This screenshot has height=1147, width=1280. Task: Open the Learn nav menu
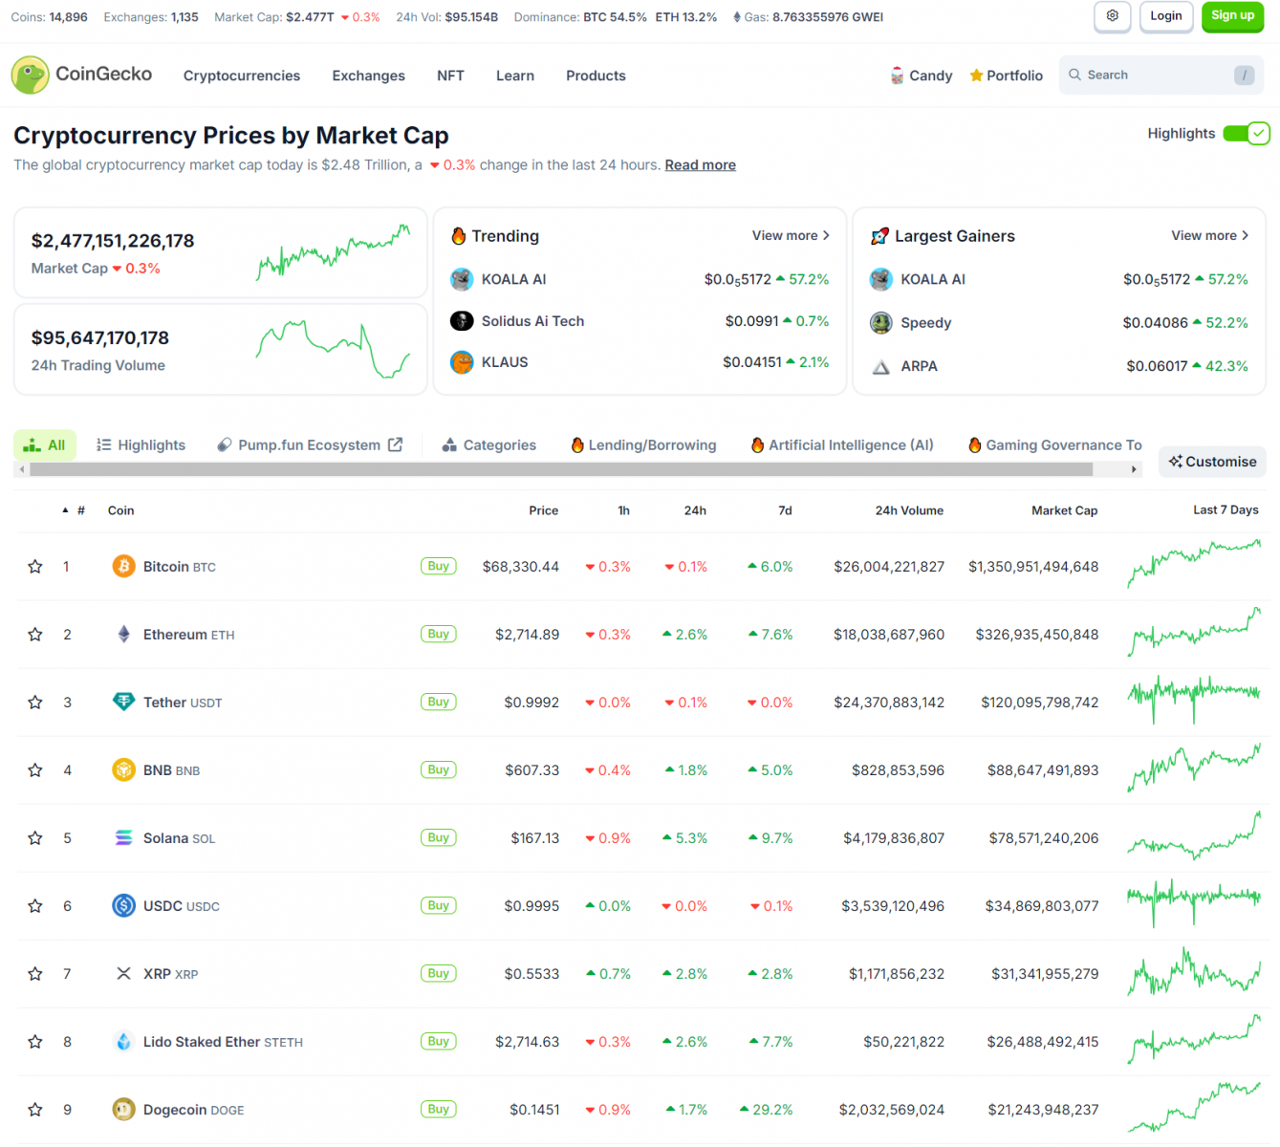point(515,76)
